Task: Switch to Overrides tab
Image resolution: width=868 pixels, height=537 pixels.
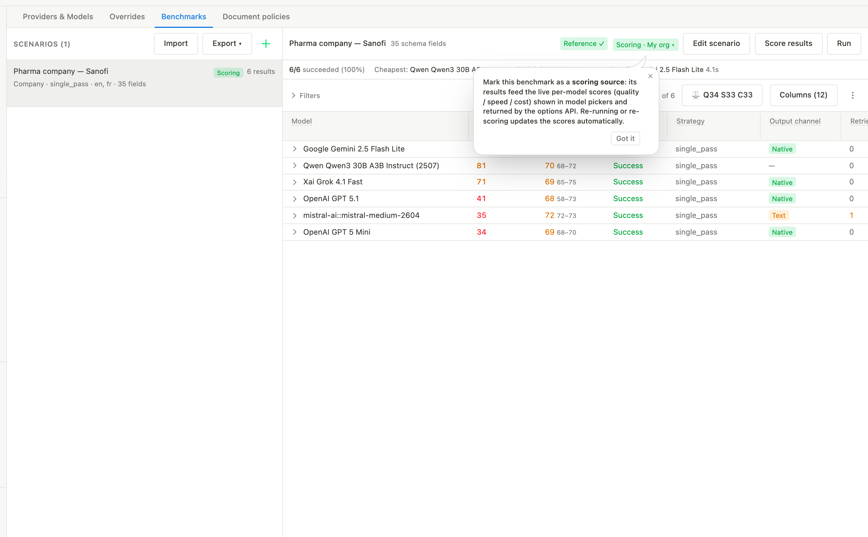Action: (127, 17)
